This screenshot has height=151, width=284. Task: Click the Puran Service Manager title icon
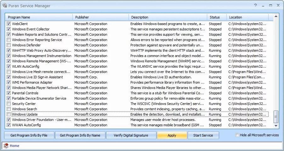[x=5, y=6]
